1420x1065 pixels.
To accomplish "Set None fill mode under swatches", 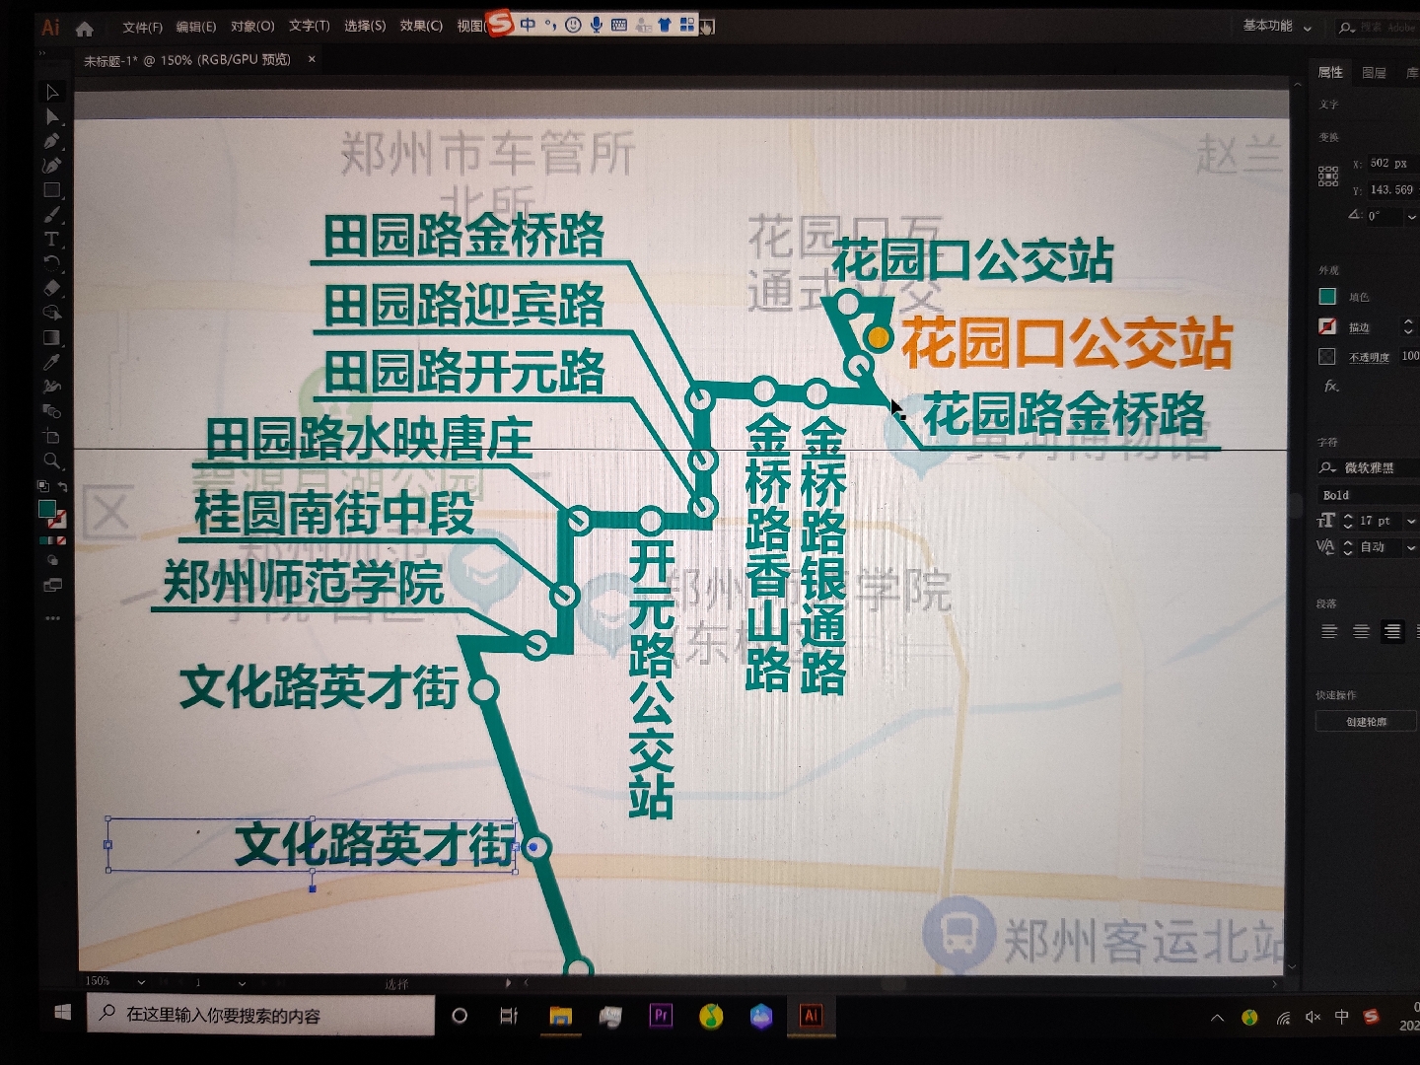I will coord(61,540).
